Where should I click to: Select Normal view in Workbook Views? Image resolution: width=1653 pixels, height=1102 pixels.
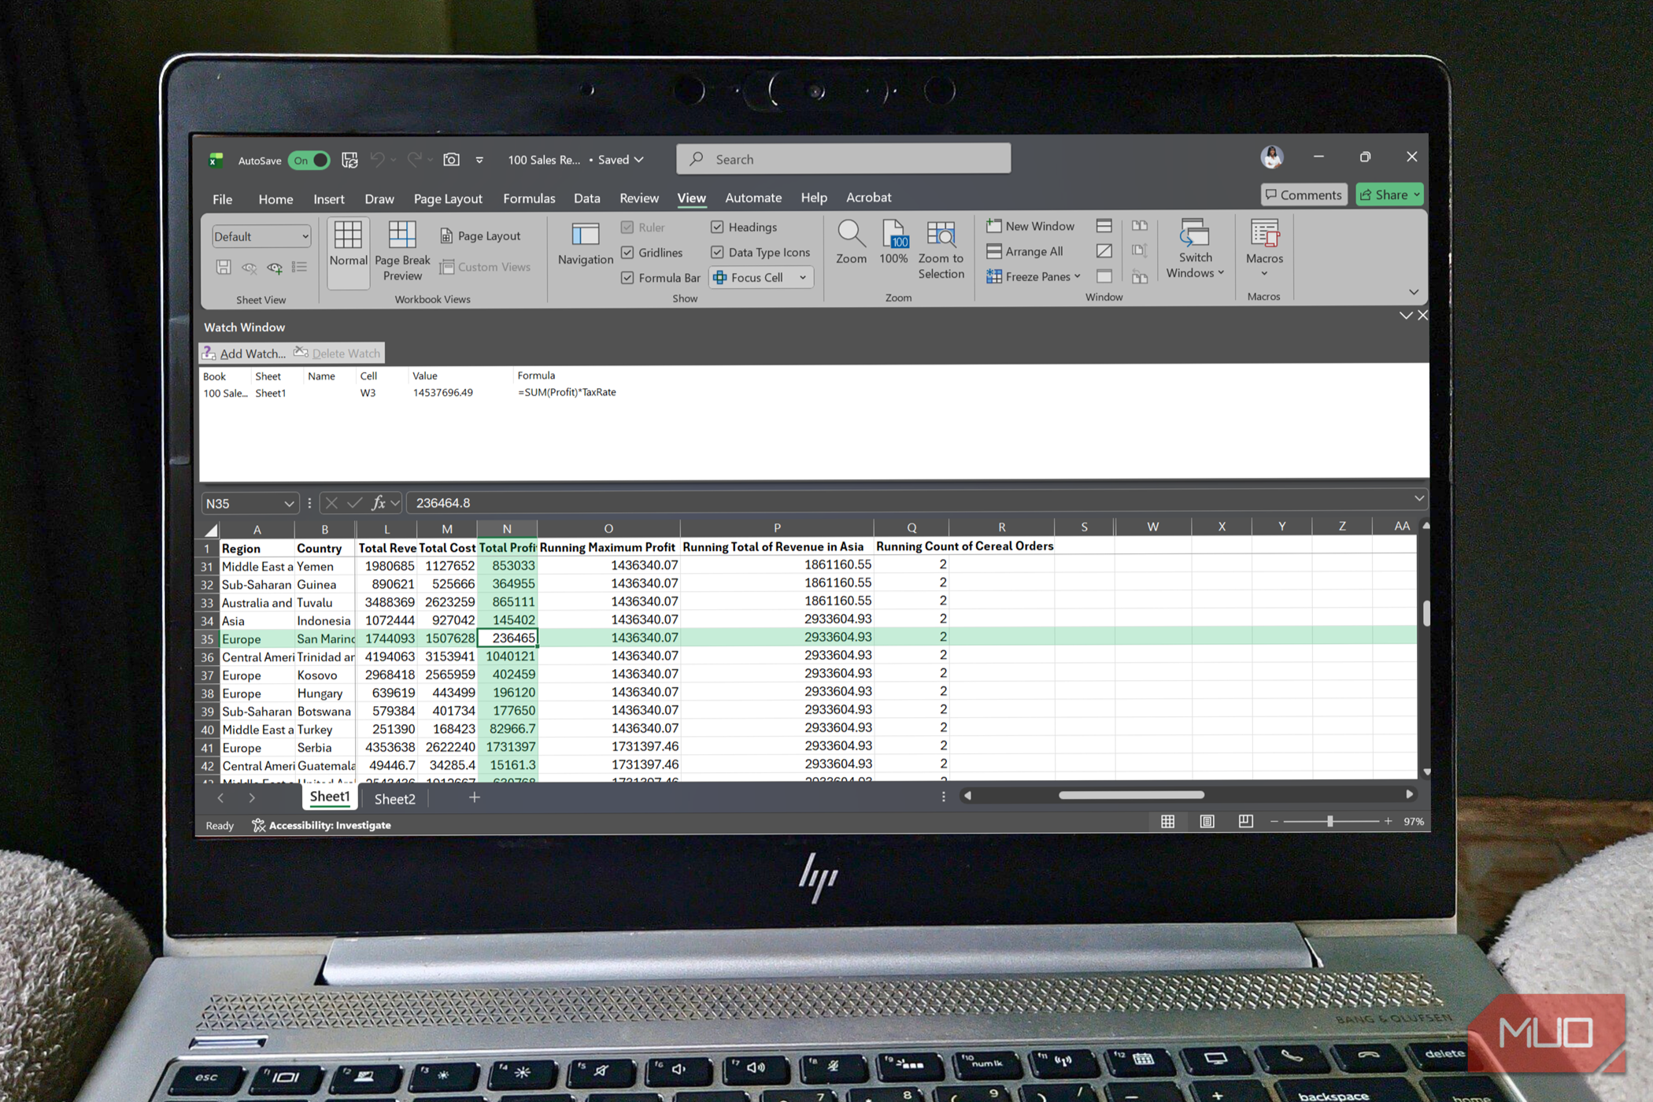pyautogui.click(x=347, y=250)
